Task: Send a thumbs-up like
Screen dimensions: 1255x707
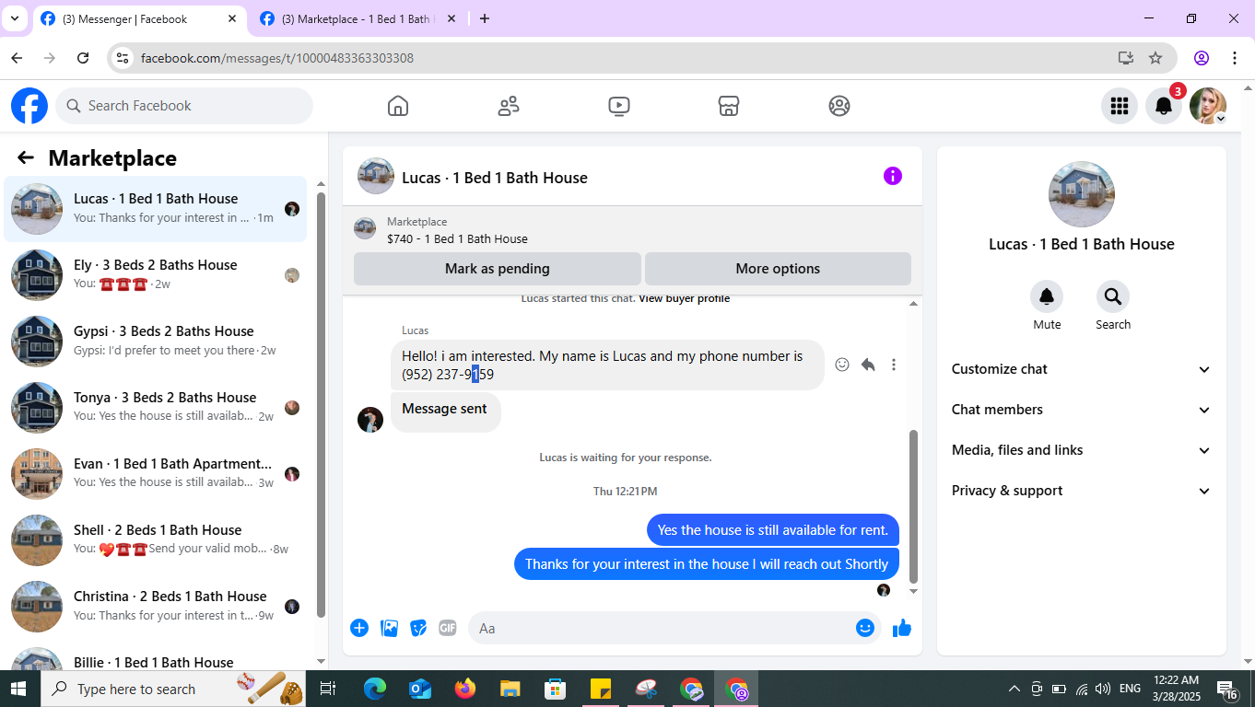Action: click(x=902, y=628)
